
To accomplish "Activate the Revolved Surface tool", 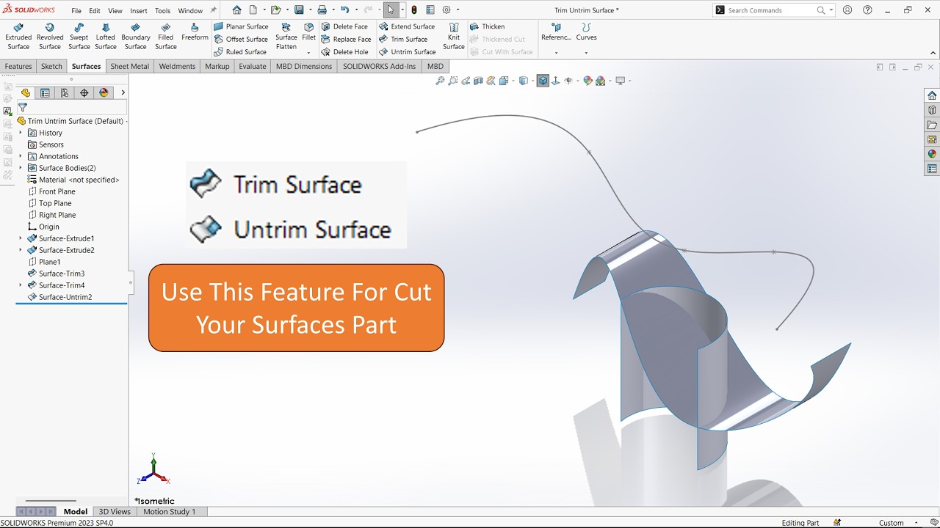I will [50, 37].
